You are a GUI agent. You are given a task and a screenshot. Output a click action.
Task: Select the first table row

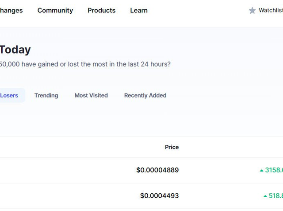(x=88, y=170)
